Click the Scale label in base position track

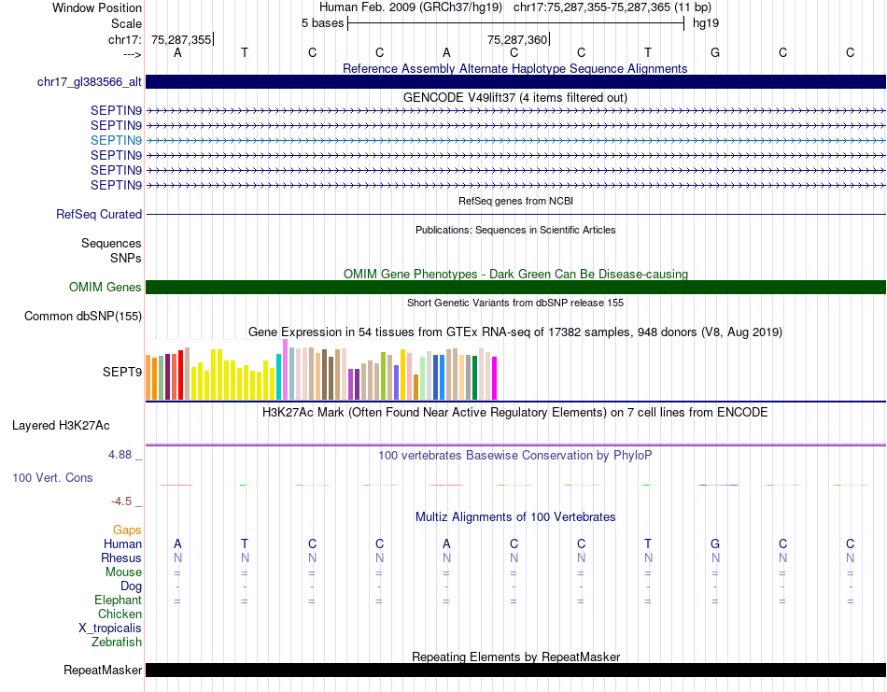[x=126, y=23]
